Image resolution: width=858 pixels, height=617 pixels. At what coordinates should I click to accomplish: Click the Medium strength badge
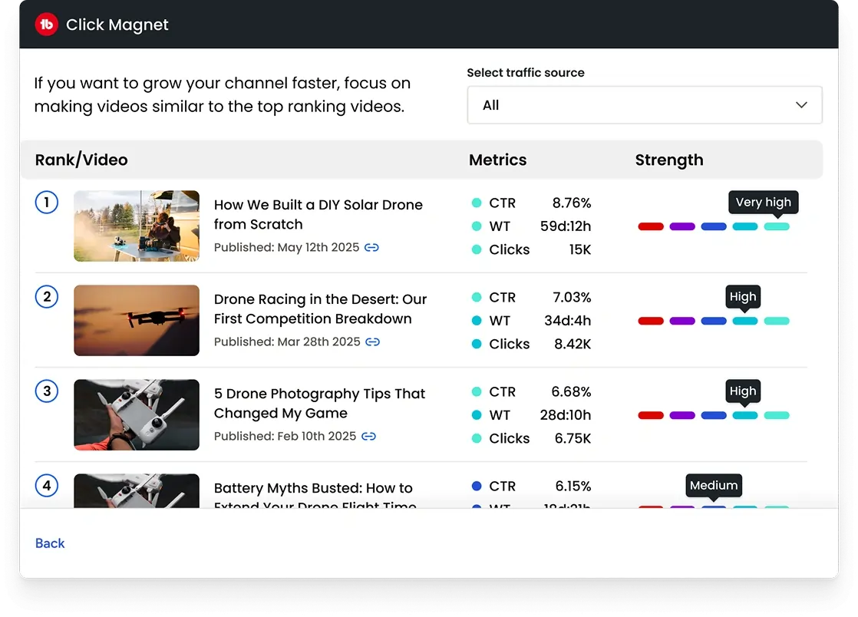(713, 485)
